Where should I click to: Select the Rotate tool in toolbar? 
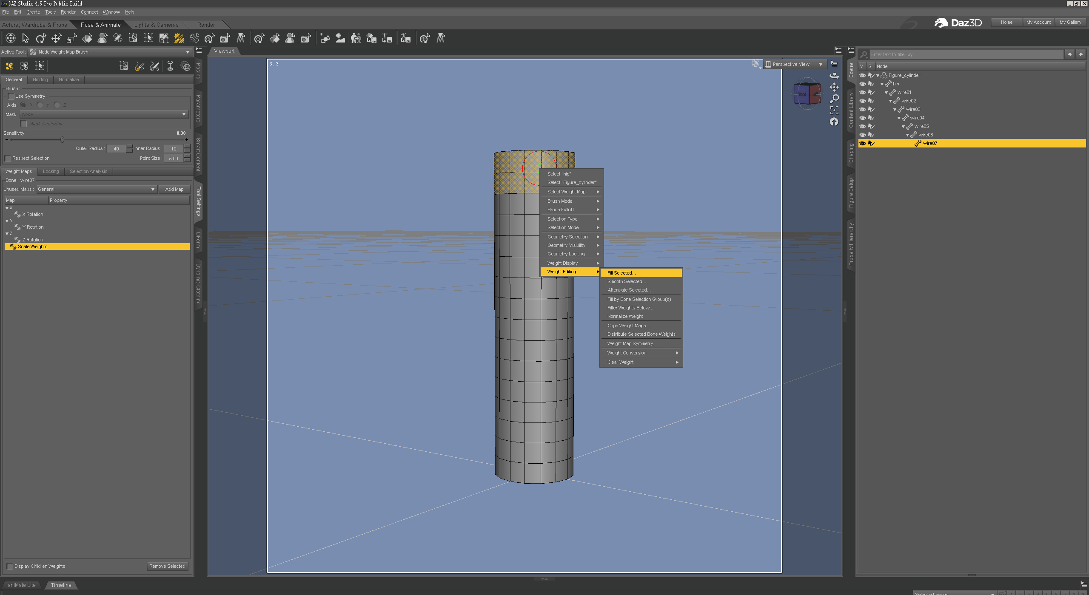(x=40, y=39)
